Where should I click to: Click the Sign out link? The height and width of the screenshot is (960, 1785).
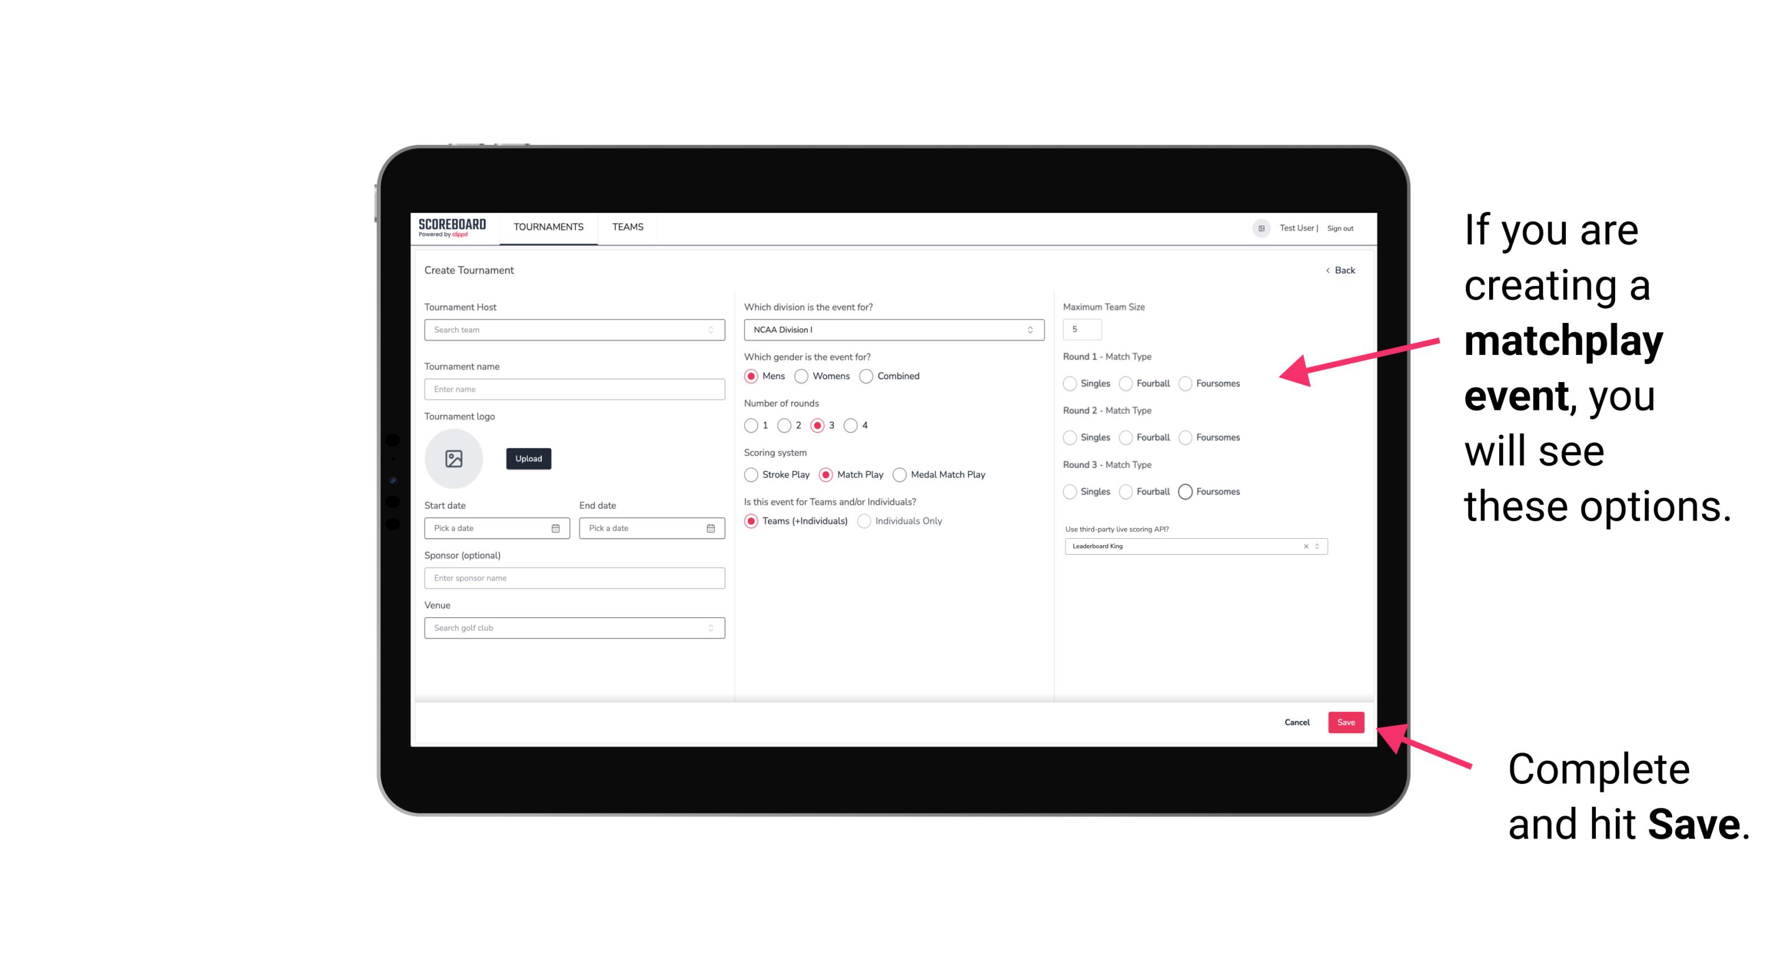[1340, 227]
